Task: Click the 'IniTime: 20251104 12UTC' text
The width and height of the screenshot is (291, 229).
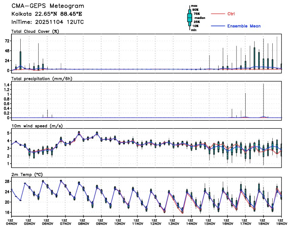Action: 47,22
